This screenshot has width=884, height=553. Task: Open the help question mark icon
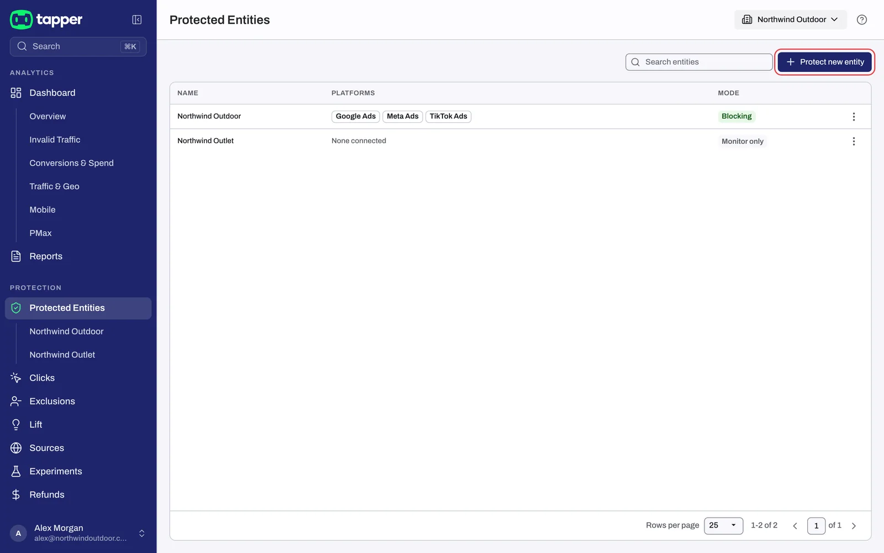(861, 20)
